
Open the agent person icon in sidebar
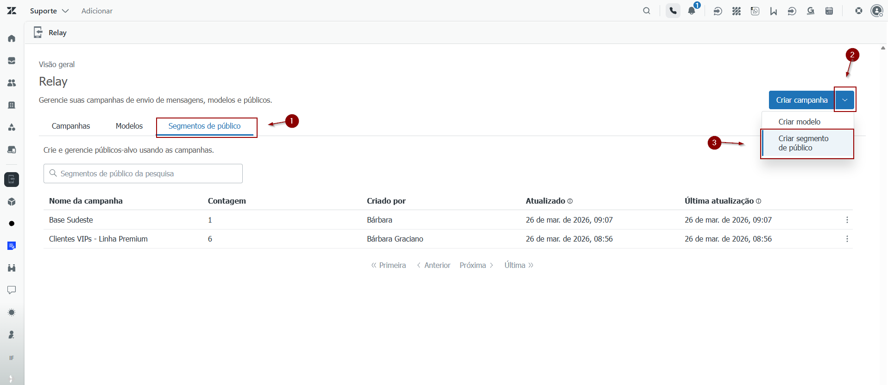tap(12, 335)
